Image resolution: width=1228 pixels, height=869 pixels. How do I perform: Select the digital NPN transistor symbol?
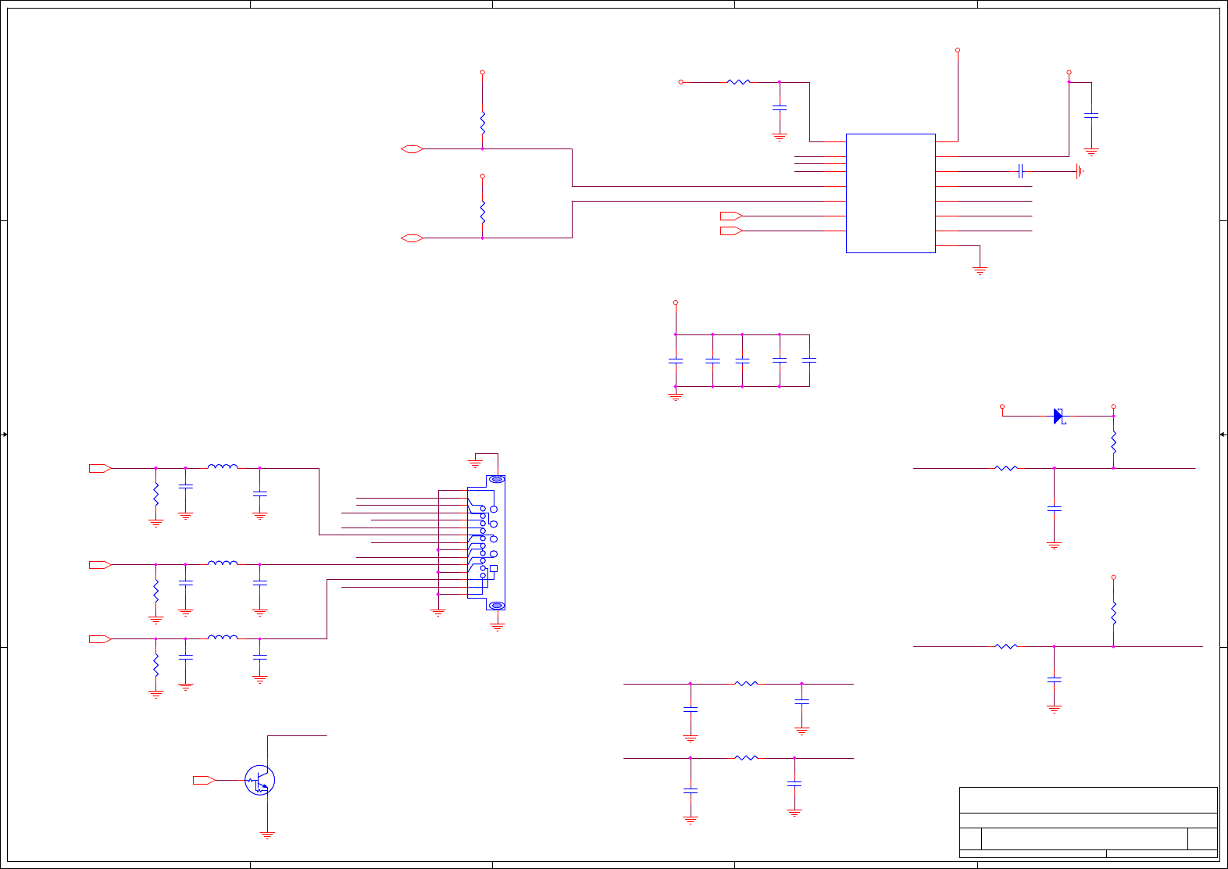pyautogui.click(x=259, y=780)
